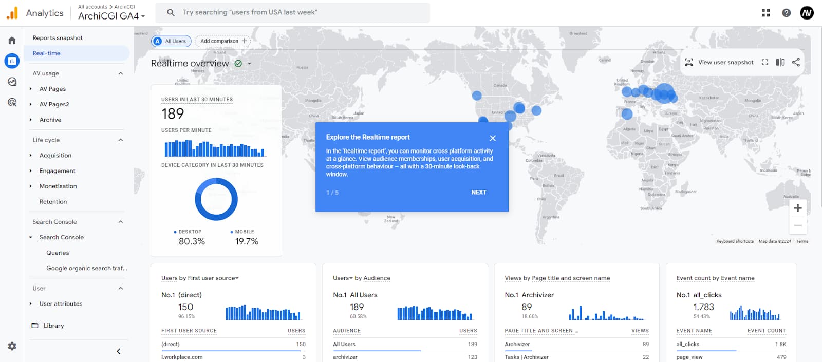Image resolution: width=822 pixels, height=362 pixels.
Task: Open the Real-time report
Action: (46, 53)
